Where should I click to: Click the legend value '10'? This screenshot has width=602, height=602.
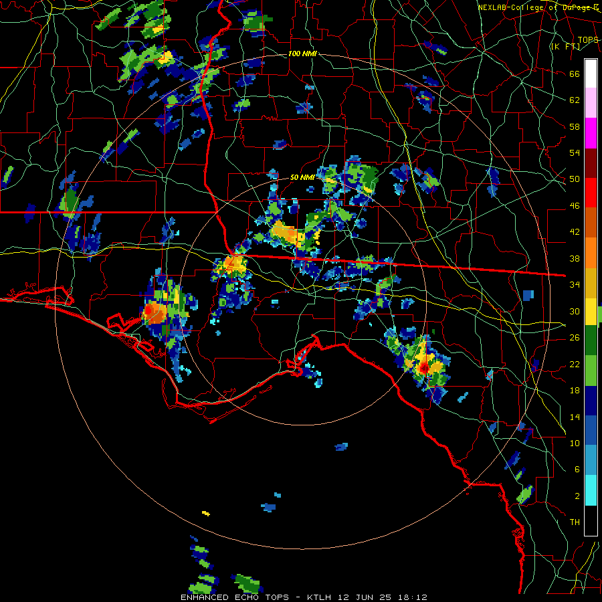(575, 443)
